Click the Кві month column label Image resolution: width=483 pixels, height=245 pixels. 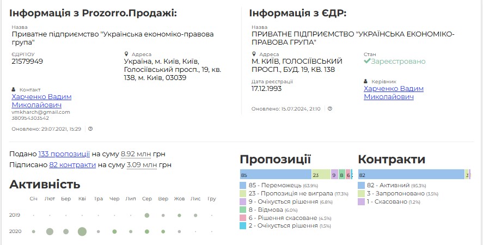coord(82,199)
